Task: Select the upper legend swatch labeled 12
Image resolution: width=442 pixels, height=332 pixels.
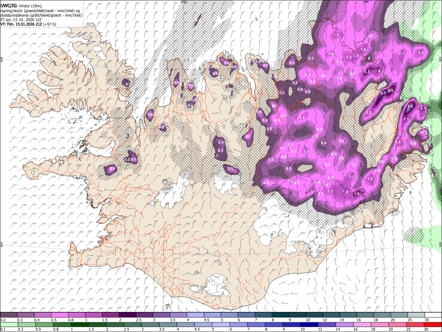Action: pos(331,315)
